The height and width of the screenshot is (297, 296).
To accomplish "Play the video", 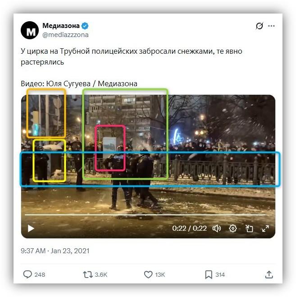I will click(x=31, y=228).
